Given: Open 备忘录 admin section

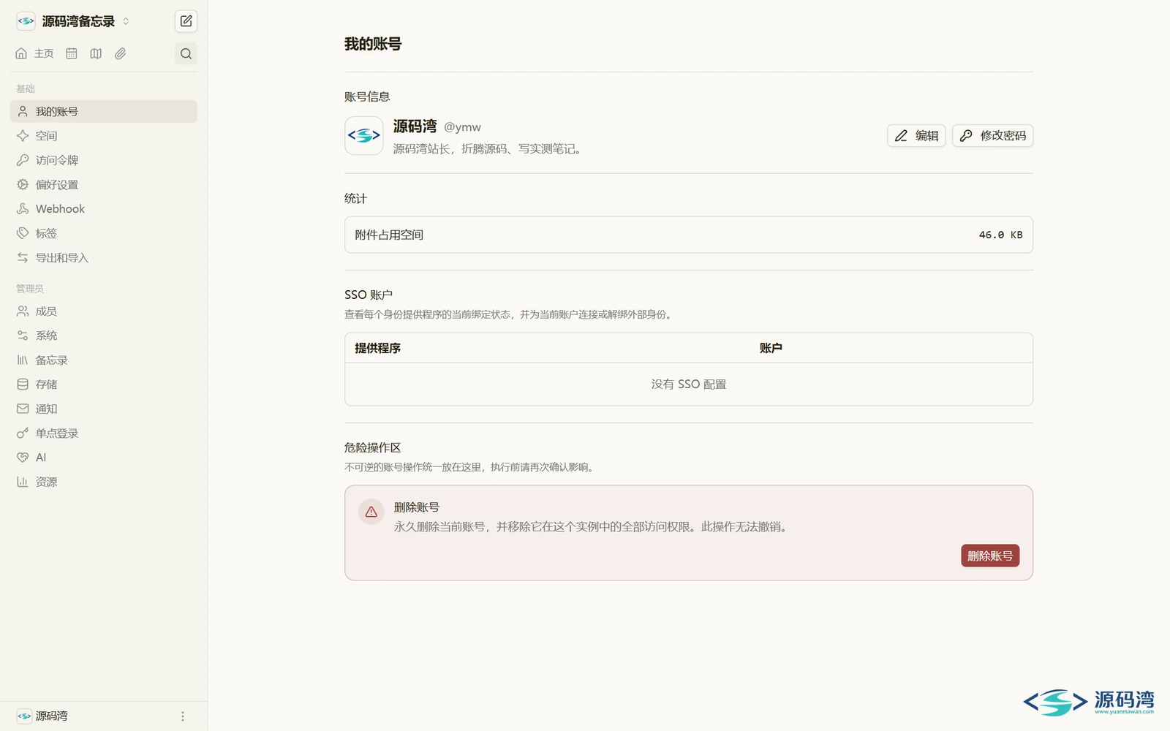Looking at the screenshot, I should [x=104, y=360].
